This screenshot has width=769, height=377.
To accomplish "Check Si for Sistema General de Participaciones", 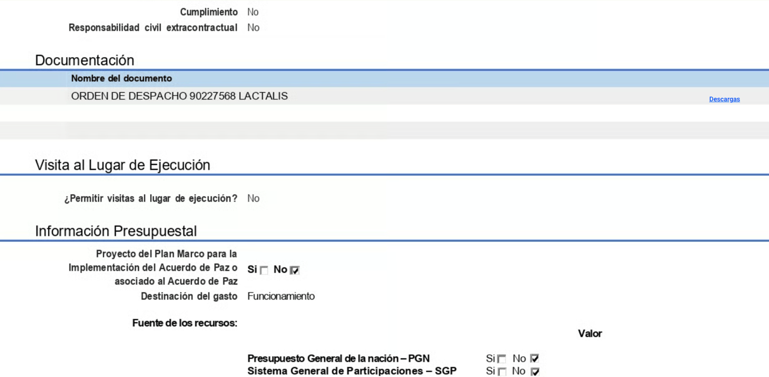I will [x=501, y=372].
